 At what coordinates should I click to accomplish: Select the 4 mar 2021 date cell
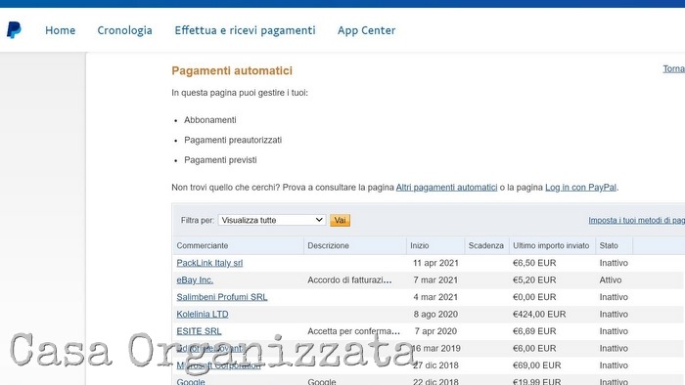tap(435, 297)
